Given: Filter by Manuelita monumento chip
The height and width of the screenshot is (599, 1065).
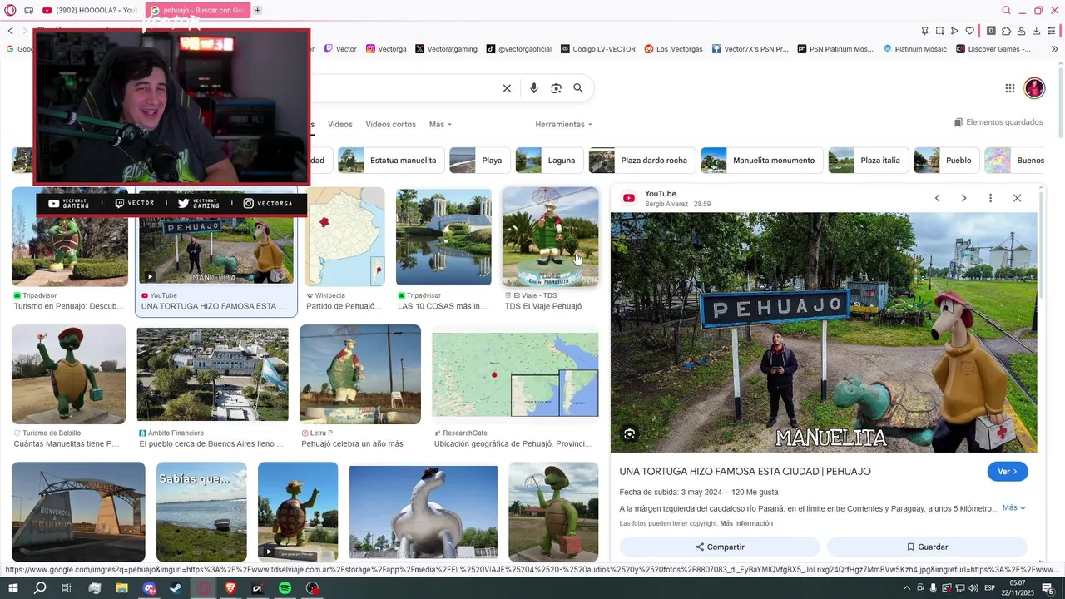Looking at the screenshot, I should [761, 161].
